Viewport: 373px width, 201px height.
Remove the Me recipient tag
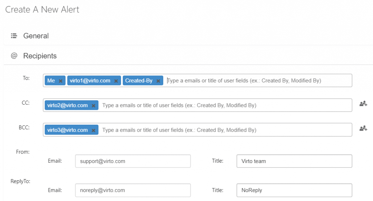(60, 81)
